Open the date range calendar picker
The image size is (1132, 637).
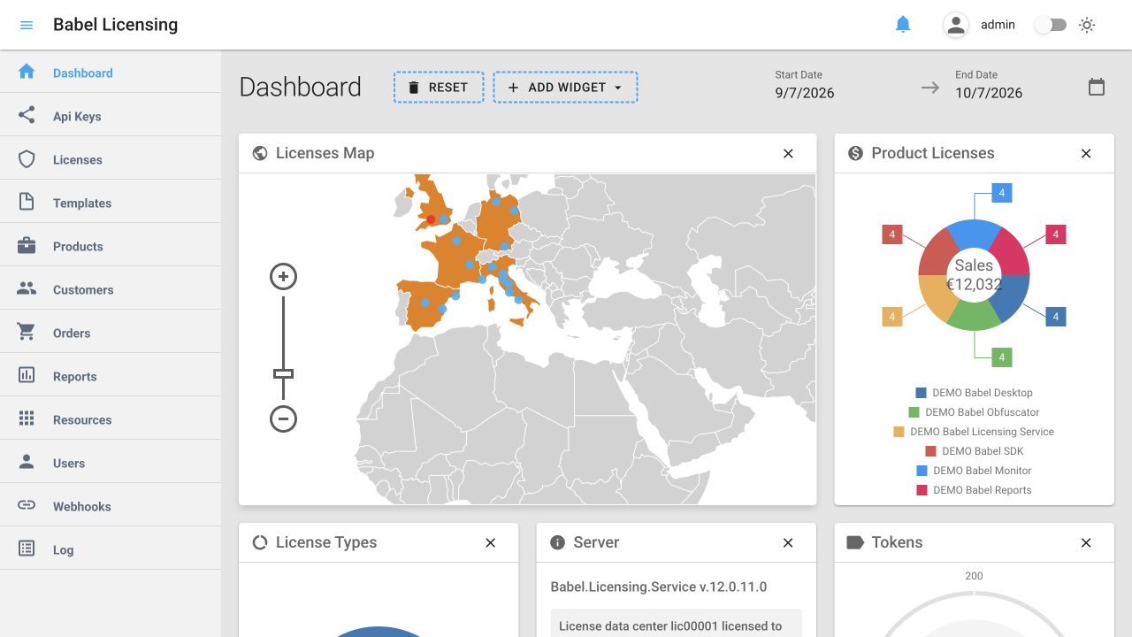pos(1097,87)
